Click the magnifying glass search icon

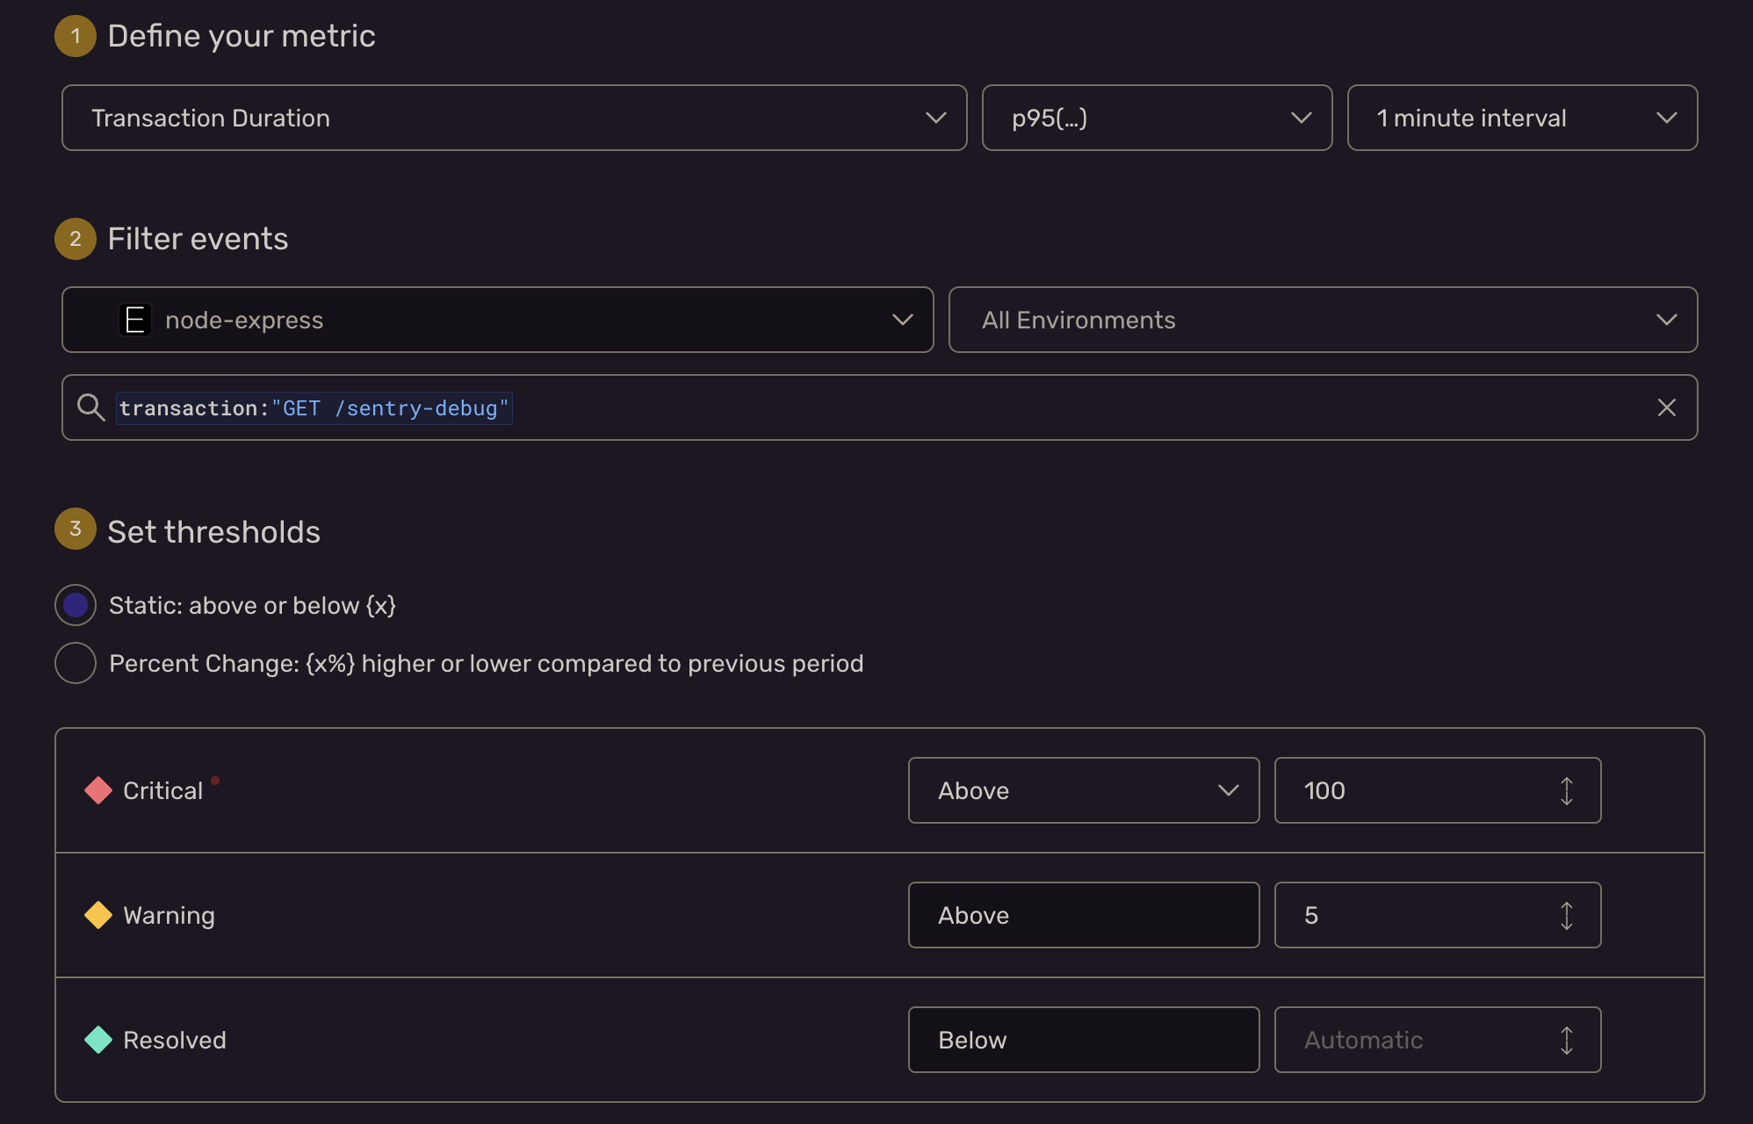coord(90,407)
